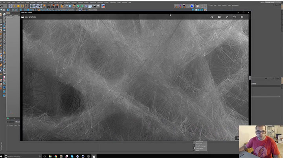The image size is (283, 158).
Task: Click the Share icon in Photos toolbar
Action: [x=212, y=17]
